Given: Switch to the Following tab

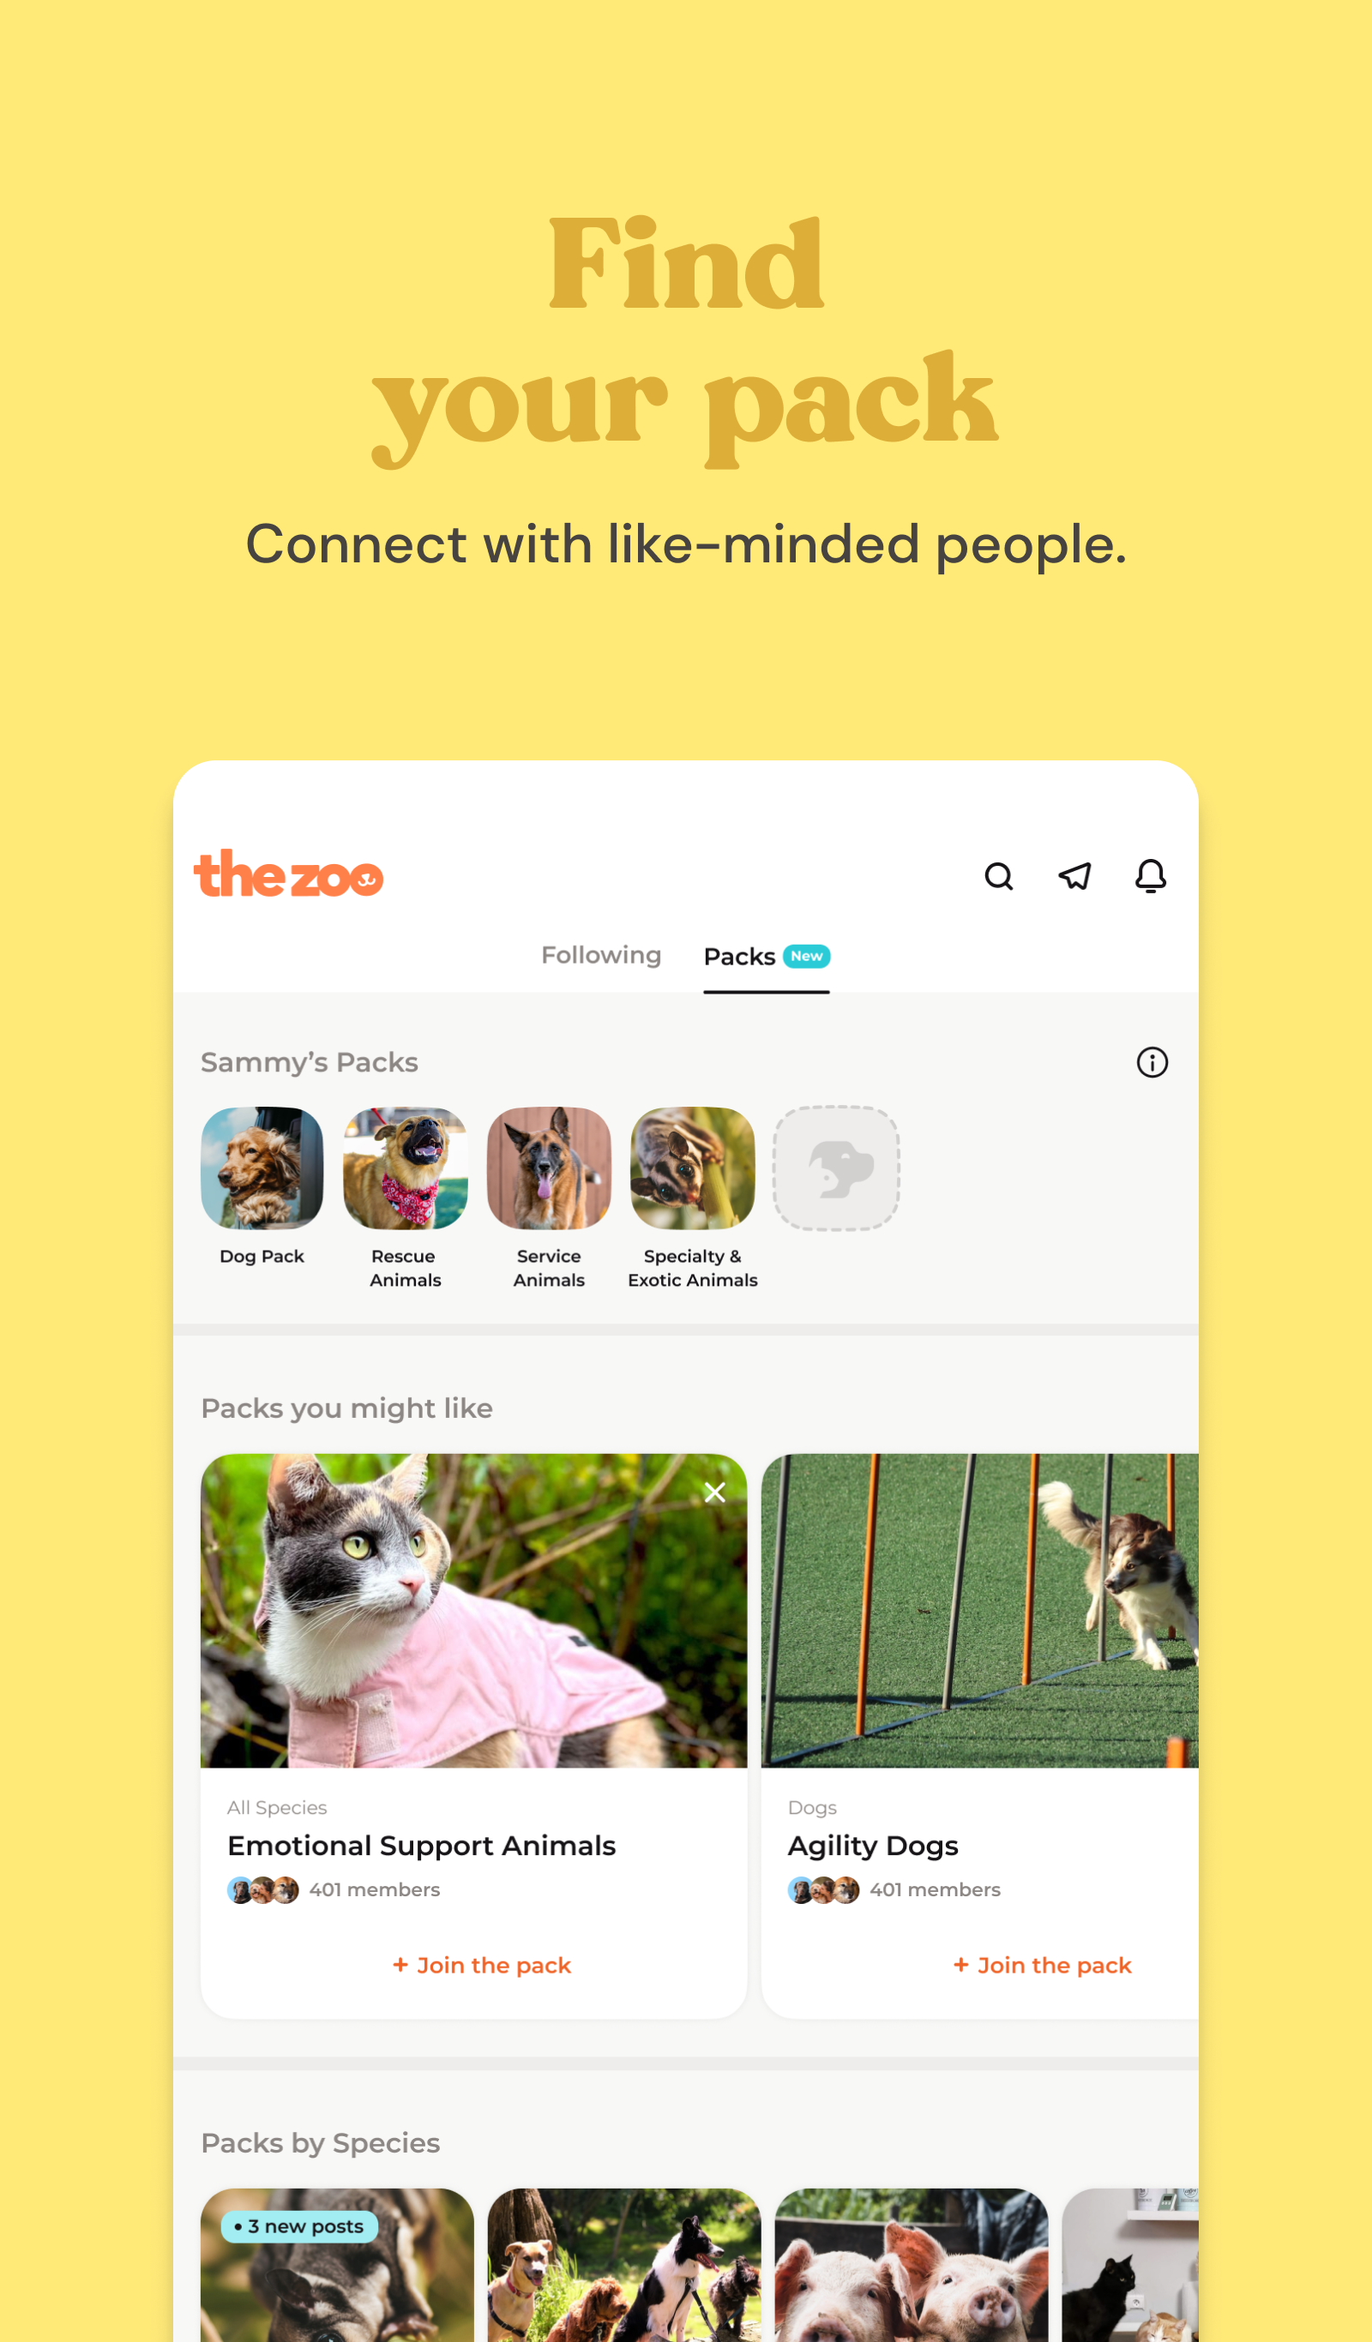Looking at the screenshot, I should click(x=601, y=955).
